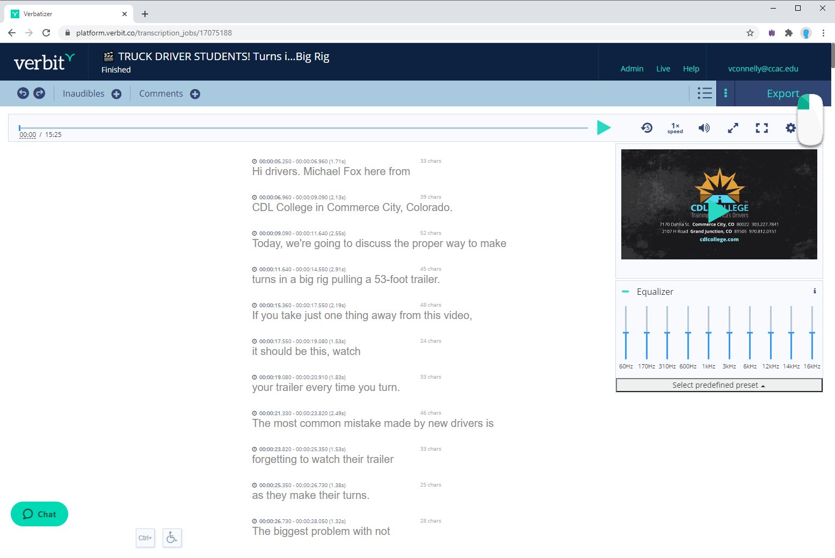
Task: Click the Inaudibles label
Action: [84, 93]
